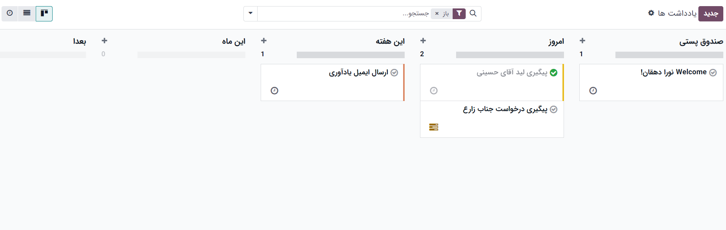The height and width of the screenshot is (230, 726).
Task: Mark پیگیری درخواست جناب زارع as done
Action: [554, 109]
